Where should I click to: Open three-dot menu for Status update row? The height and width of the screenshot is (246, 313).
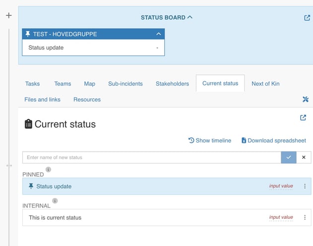click(305, 187)
